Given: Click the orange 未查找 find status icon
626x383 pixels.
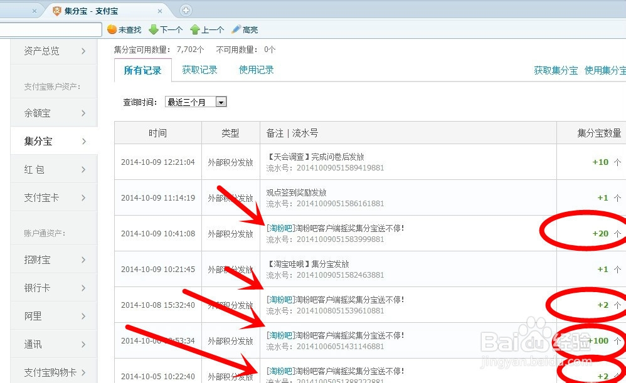Looking at the screenshot, I should tap(112, 29).
